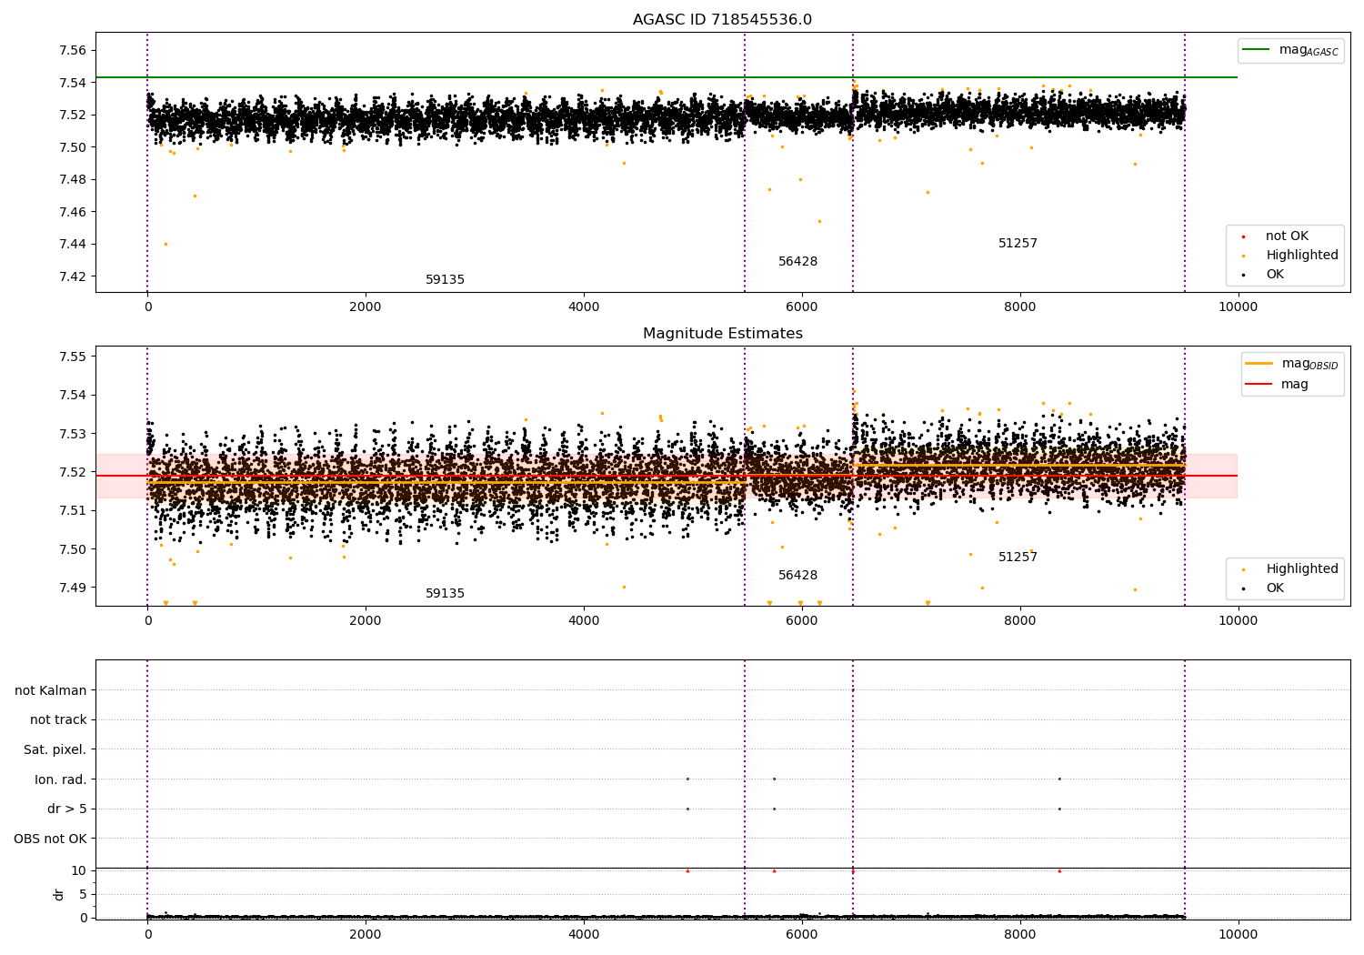1364x955 pixels.
Task: Click obsid label 56428 in Magnitude Estimates plot
Action: pyautogui.click(x=797, y=576)
